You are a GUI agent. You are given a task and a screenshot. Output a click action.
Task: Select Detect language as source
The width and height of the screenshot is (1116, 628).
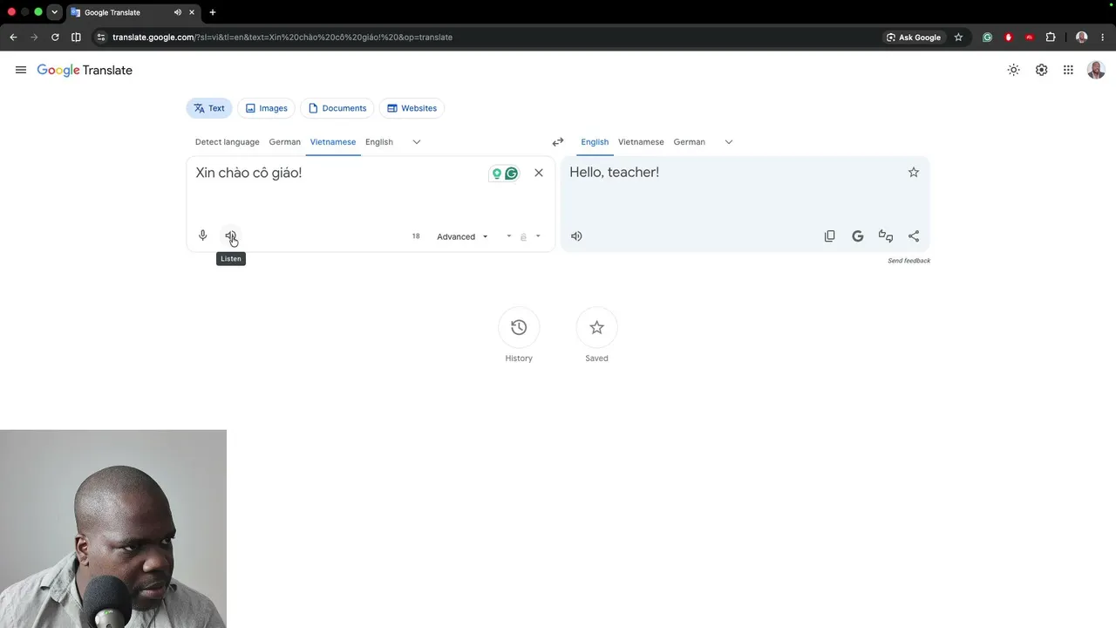click(x=227, y=142)
